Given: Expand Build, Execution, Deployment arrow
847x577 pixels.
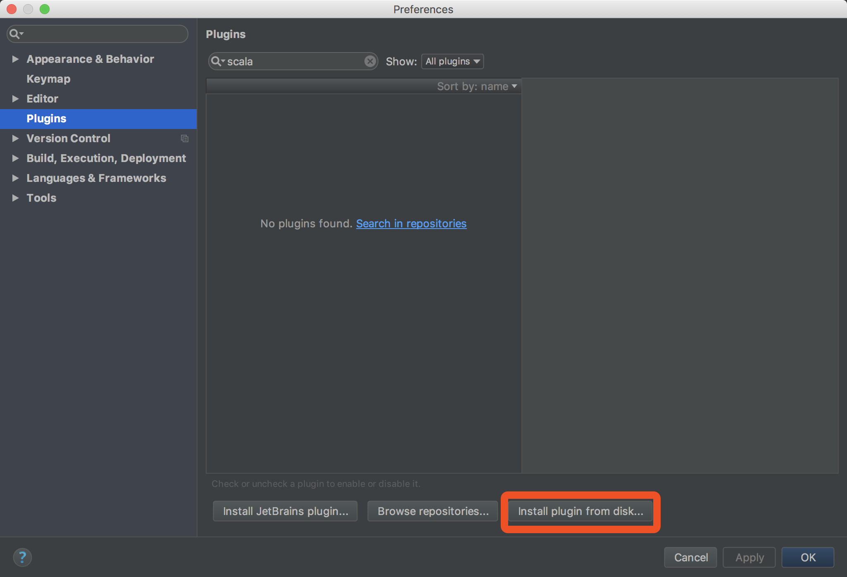Looking at the screenshot, I should click(x=15, y=158).
